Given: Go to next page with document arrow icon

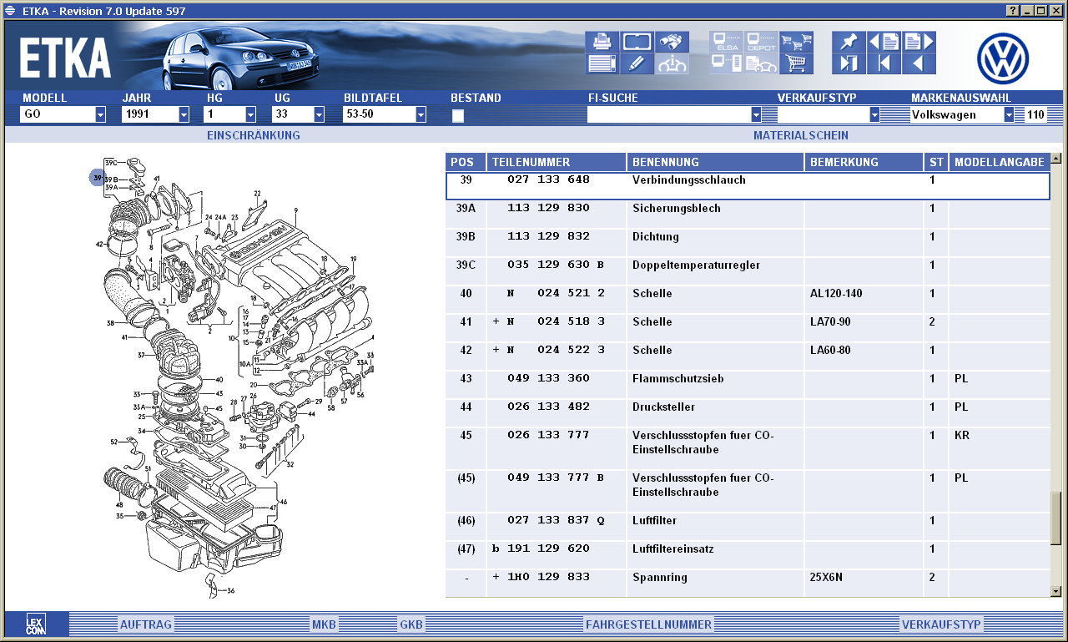Looking at the screenshot, I should coord(919,42).
